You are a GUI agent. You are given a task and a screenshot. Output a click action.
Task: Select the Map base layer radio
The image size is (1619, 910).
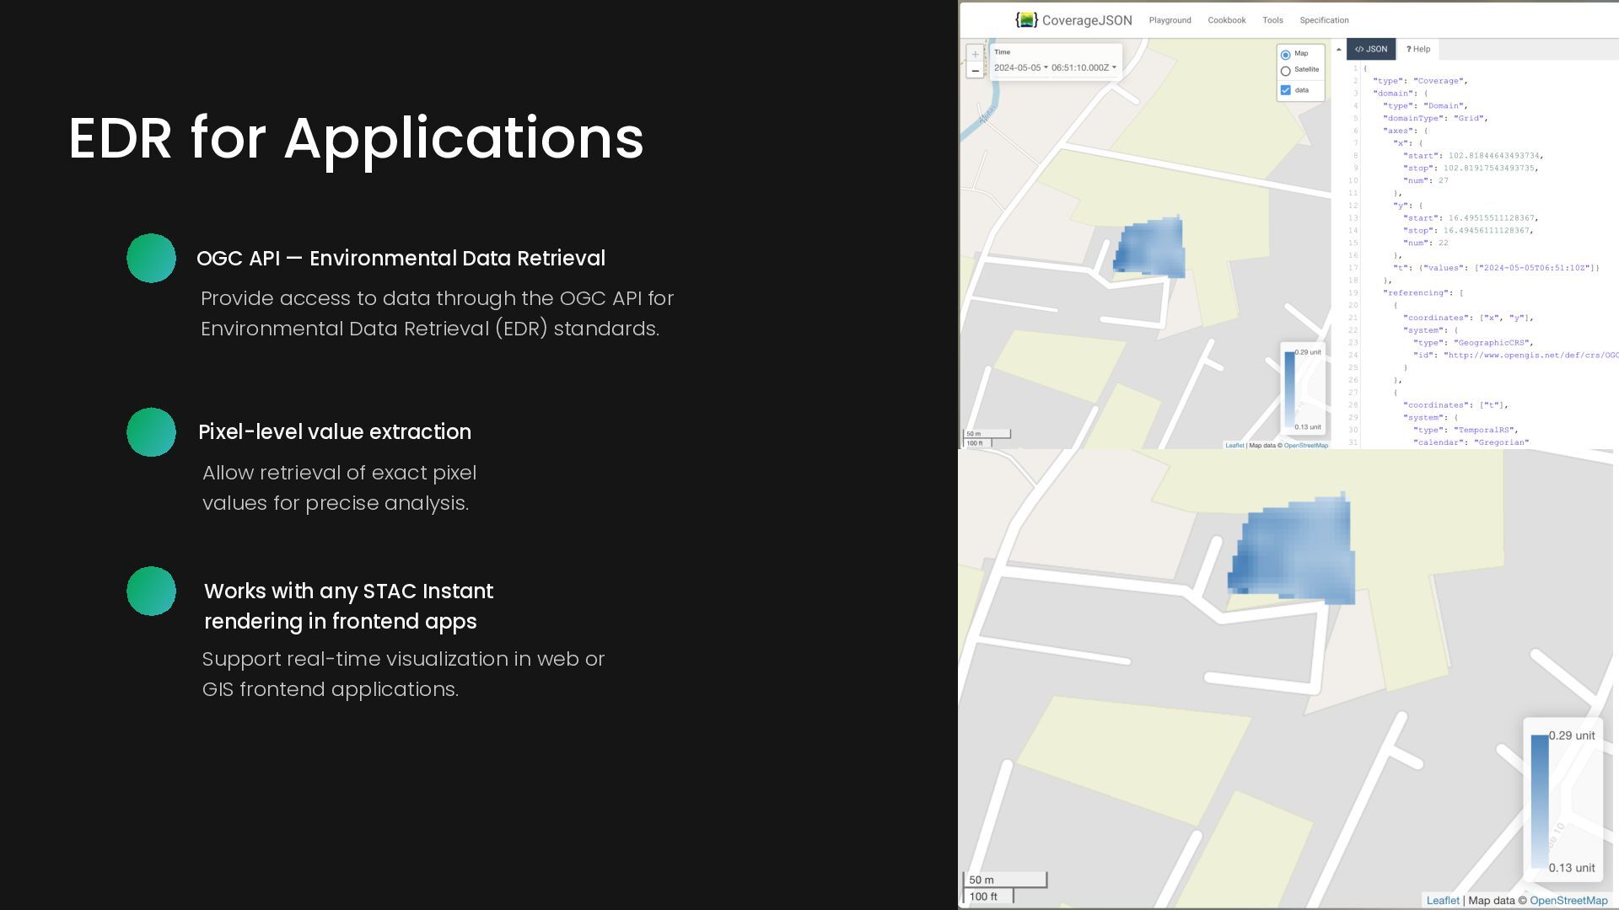pyautogui.click(x=1286, y=55)
